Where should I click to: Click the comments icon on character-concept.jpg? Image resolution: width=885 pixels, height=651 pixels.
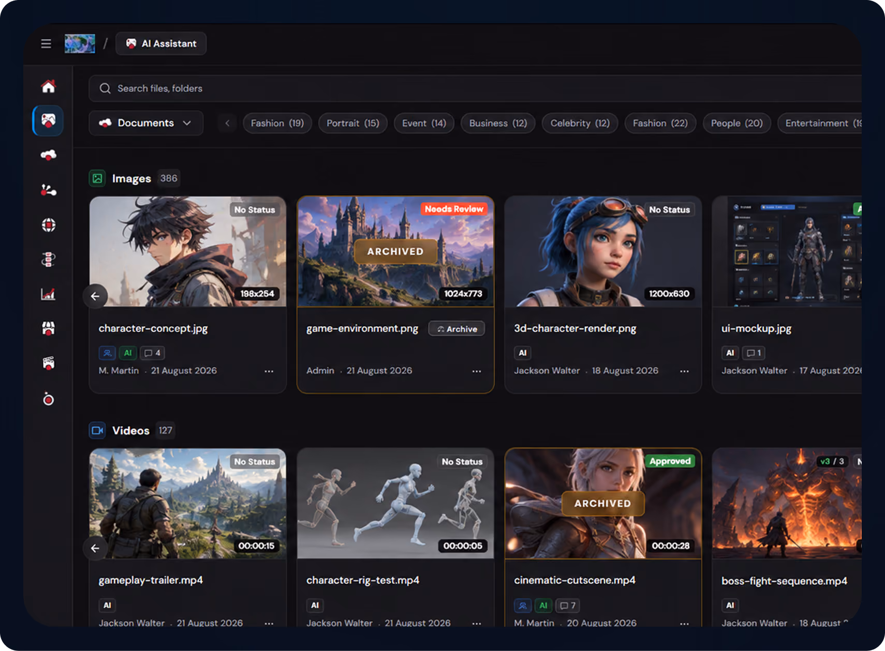153,353
